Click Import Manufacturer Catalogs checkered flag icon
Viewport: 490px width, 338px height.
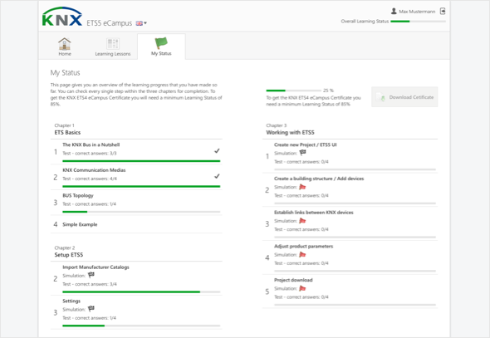pyautogui.click(x=91, y=275)
